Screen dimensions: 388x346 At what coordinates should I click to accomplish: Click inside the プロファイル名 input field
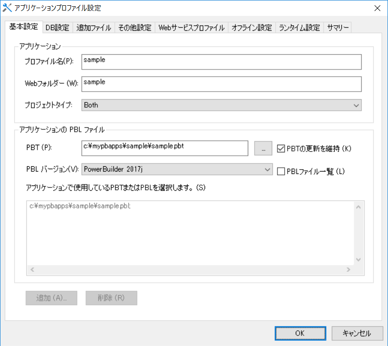click(x=192, y=62)
